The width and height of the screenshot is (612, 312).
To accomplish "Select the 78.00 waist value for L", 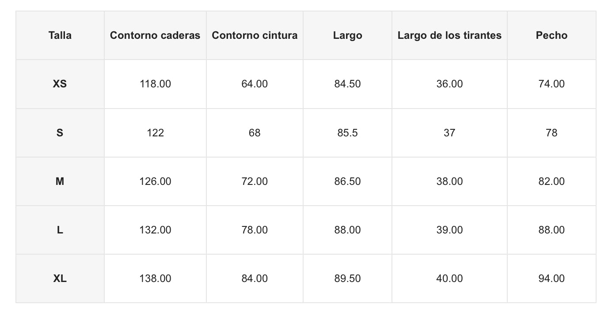I will pyautogui.click(x=255, y=230).
